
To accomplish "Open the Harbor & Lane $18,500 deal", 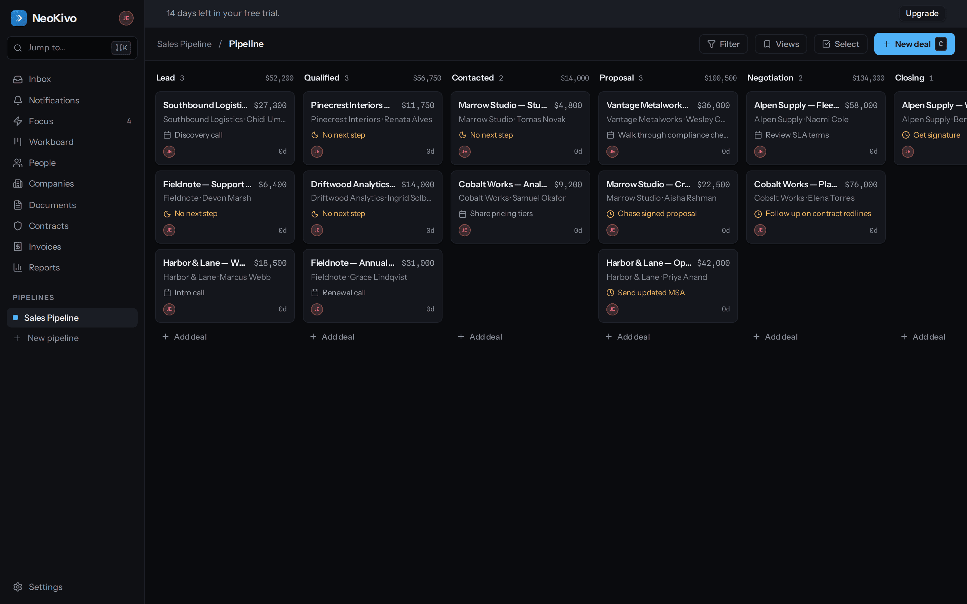I will (225, 286).
